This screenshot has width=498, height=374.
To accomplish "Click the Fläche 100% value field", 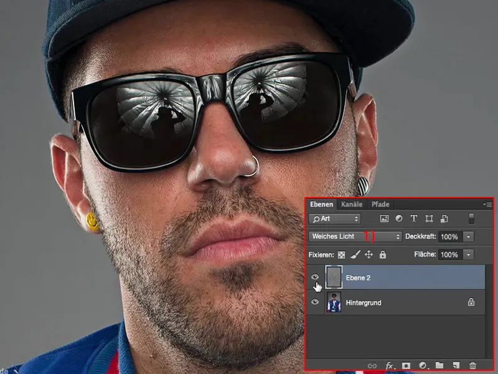I will coord(450,254).
